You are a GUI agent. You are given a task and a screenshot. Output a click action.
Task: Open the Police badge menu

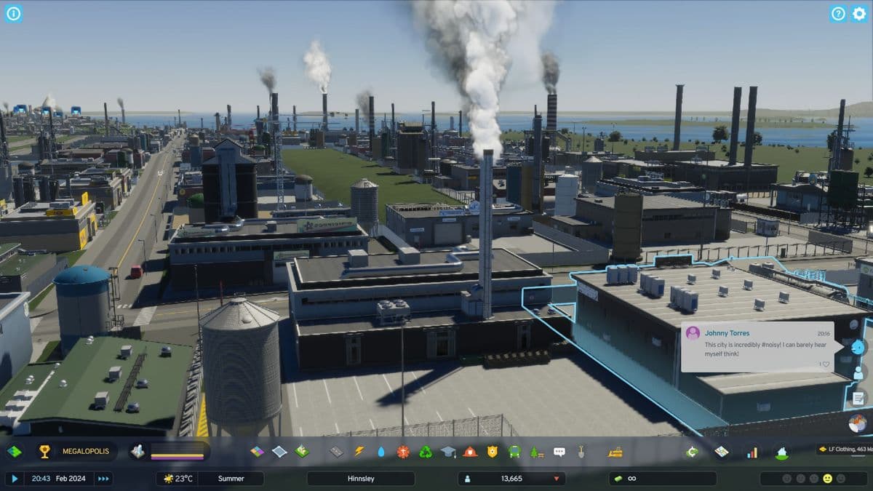pos(493,452)
